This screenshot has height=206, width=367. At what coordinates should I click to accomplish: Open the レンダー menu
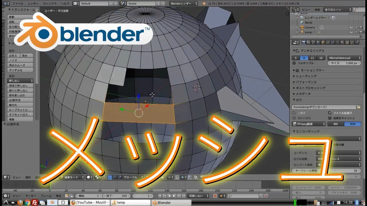pos(33,3)
